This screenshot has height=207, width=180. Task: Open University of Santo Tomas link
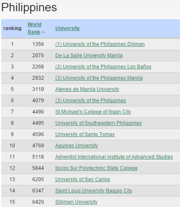(x=85, y=134)
